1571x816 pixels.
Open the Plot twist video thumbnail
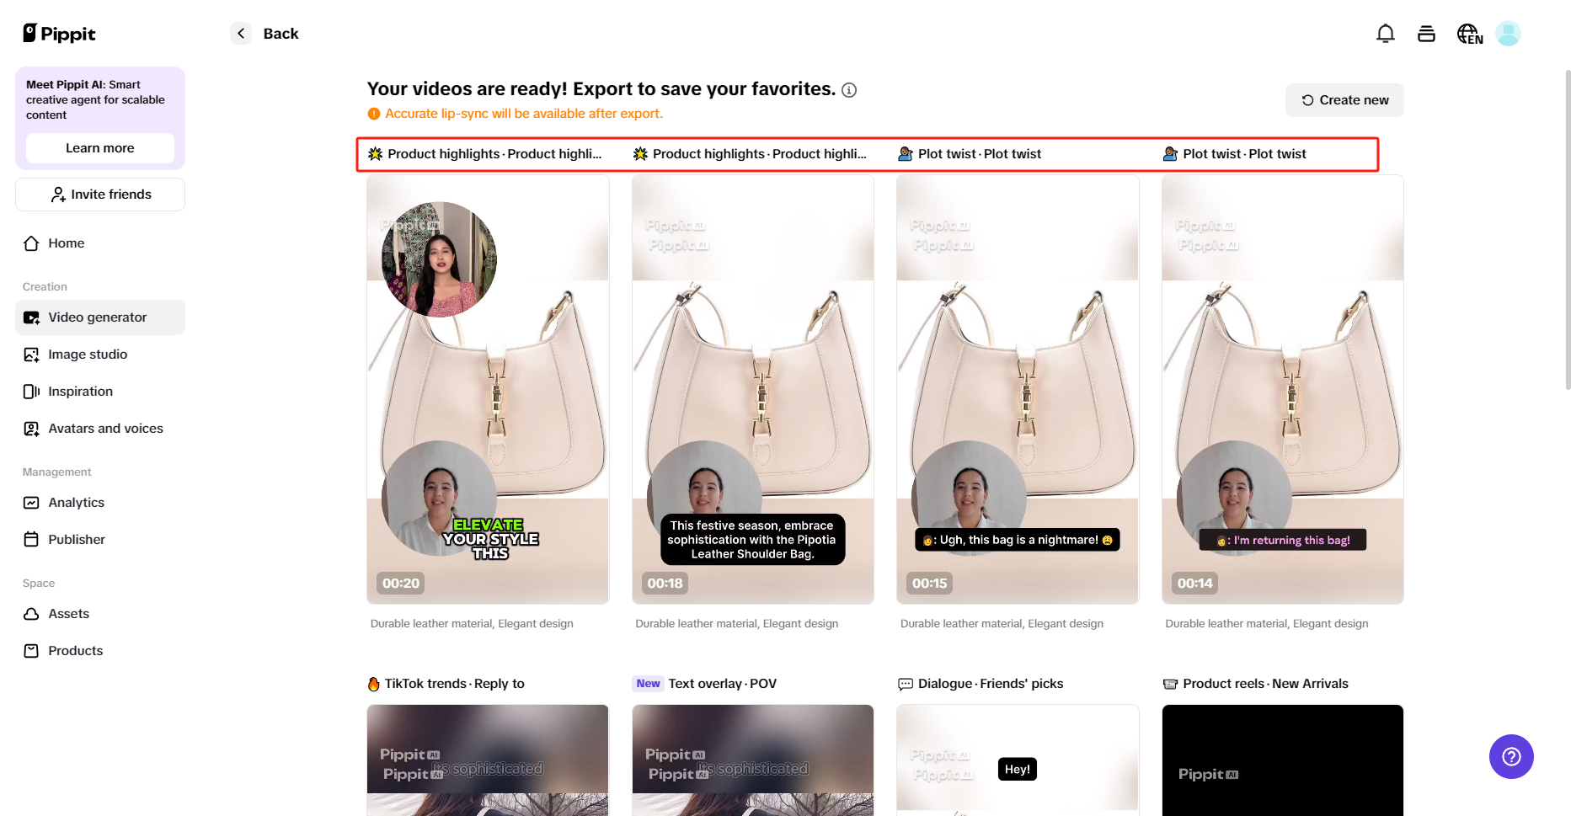pos(1017,389)
